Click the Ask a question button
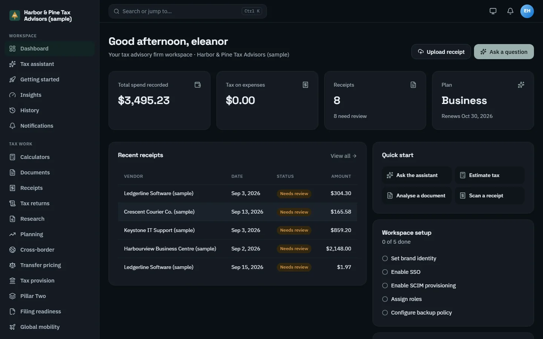Screen dimensions: 543x339 pos(504,52)
